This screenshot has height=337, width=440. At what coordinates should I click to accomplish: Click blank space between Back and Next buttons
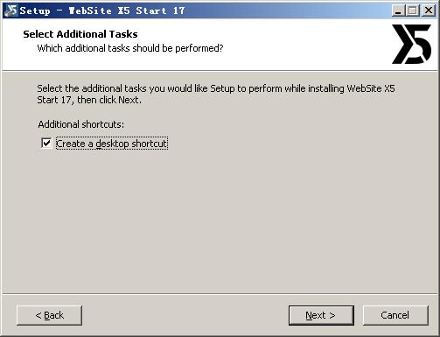click(185, 315)
